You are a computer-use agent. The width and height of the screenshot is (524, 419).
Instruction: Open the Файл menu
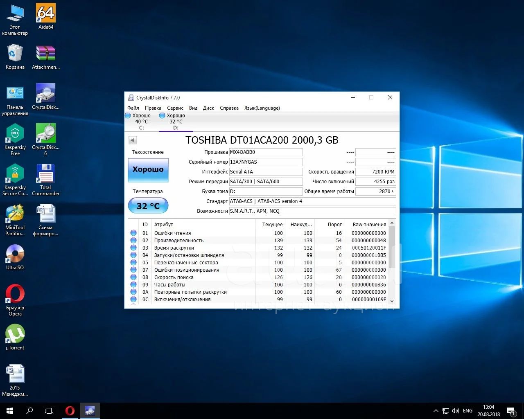coord(133,108)
